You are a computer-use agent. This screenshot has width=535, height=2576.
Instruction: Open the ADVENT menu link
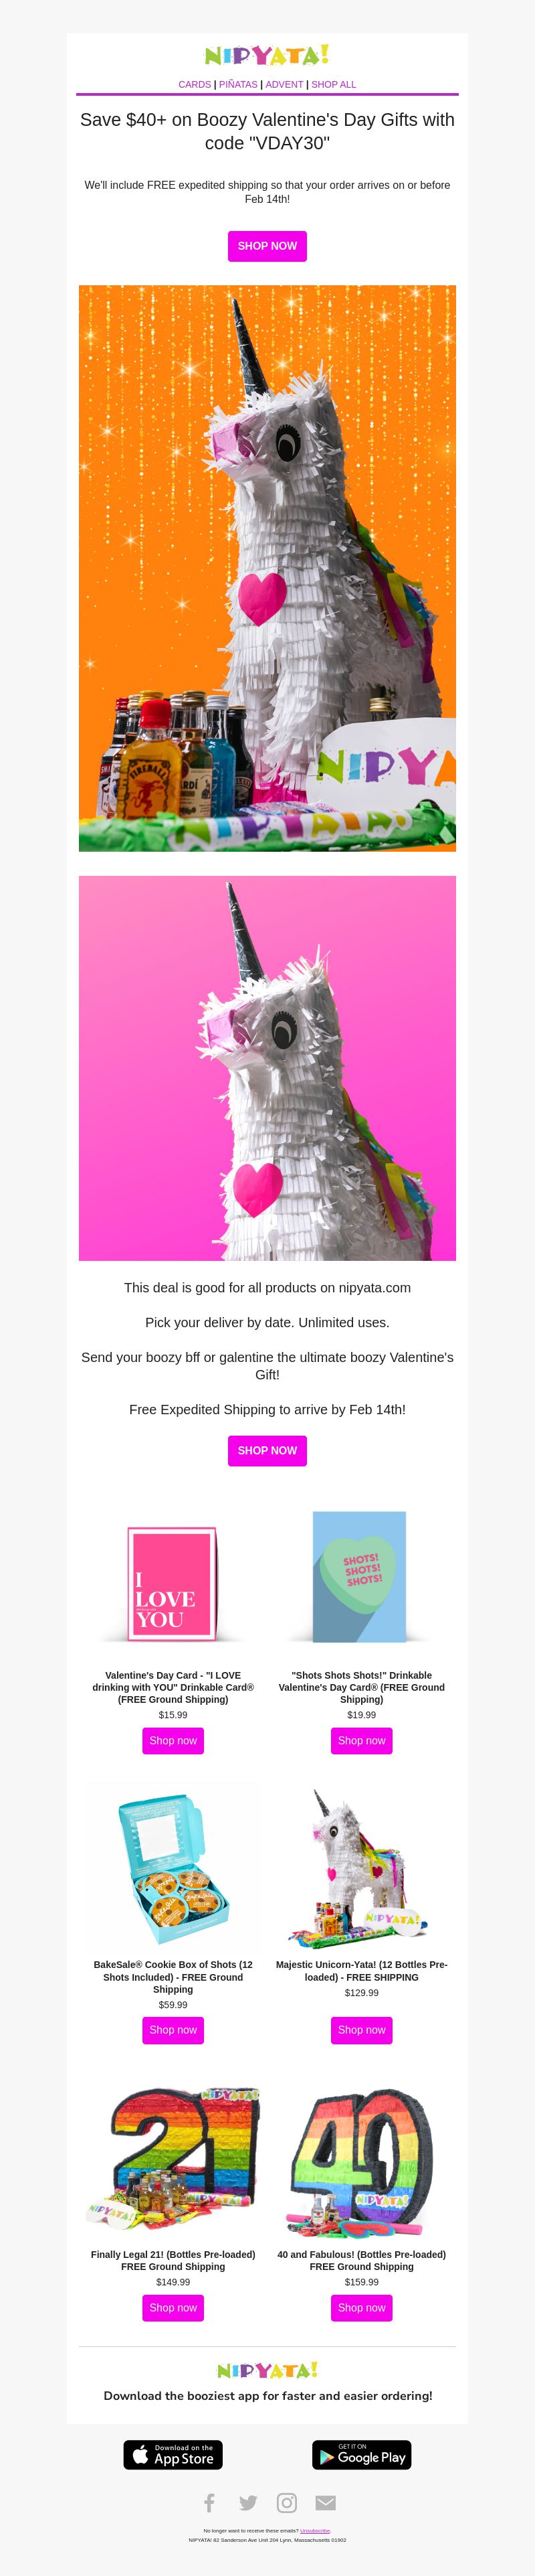point(284,85)
